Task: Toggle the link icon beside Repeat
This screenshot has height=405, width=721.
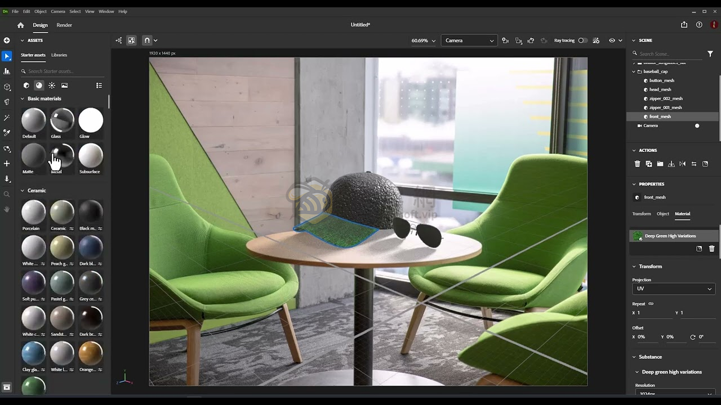Action: point(651,304)
